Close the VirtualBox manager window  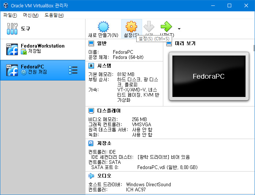point(246,5)
